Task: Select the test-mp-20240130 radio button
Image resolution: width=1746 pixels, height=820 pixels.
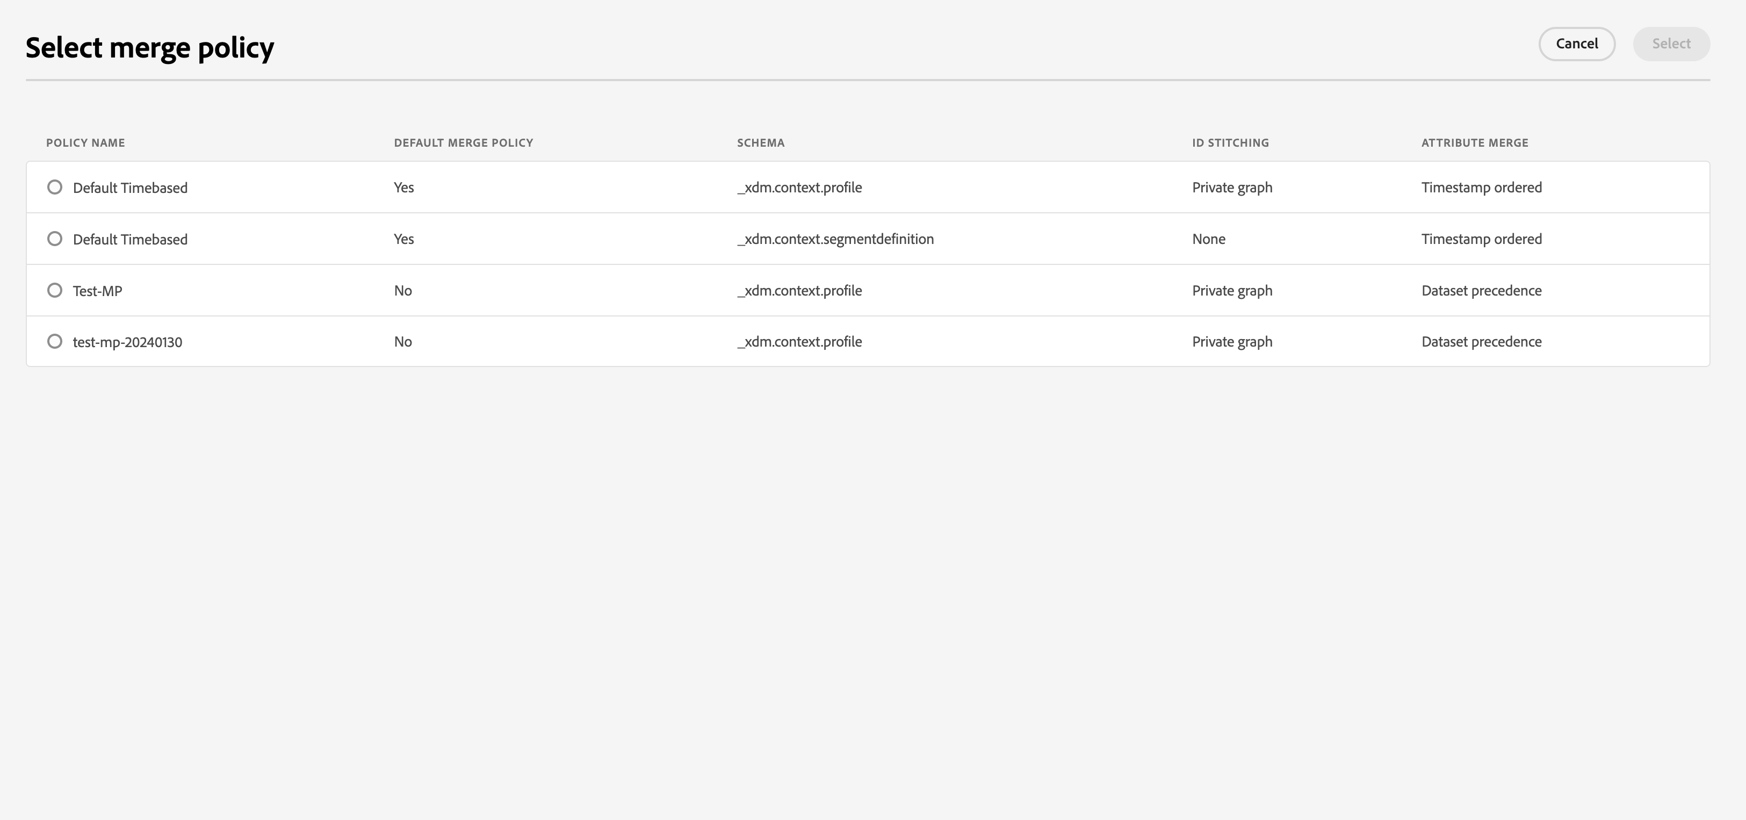Action: click(55, 342)
